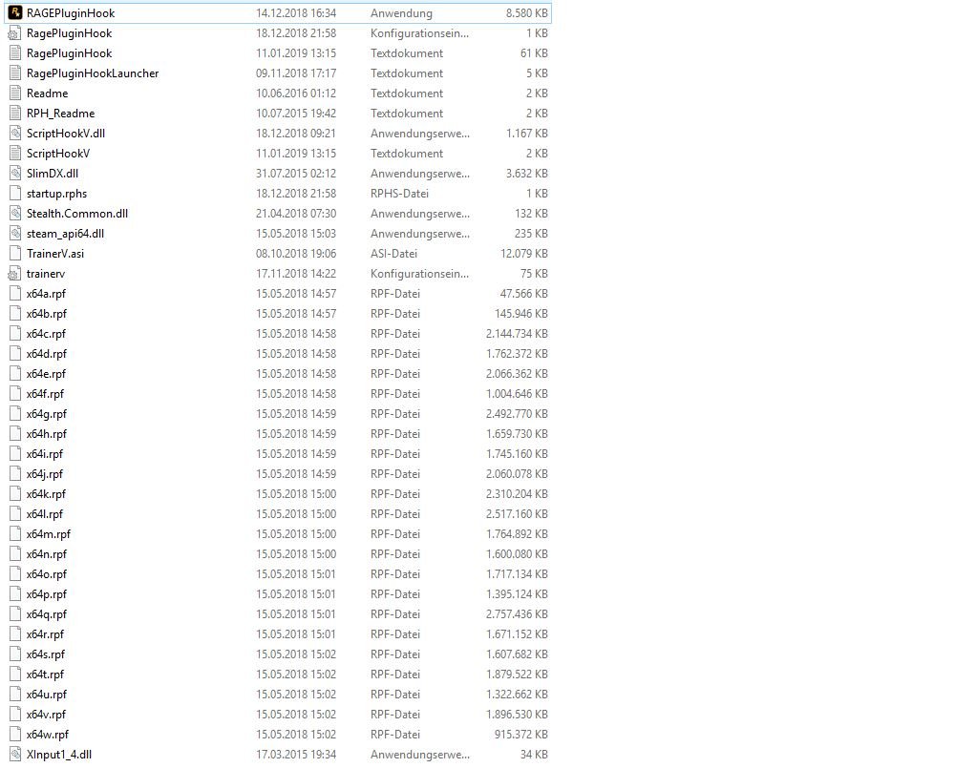Select the x64g.rpf file icon
The image size is (955, 768).
[15, 414]
